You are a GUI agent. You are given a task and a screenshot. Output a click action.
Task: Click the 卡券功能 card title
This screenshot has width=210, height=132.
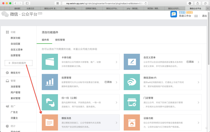pyautogui.click(x=66, y=58)
